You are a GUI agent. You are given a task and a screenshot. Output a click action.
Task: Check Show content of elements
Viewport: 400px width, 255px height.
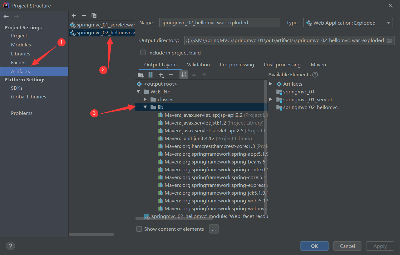139,229
